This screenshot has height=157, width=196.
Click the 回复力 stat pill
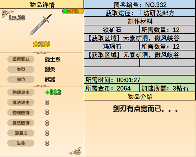point(21,133)
